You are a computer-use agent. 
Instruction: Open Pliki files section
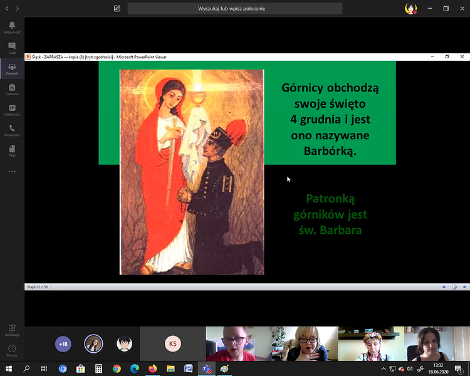[x=12, y=151]
